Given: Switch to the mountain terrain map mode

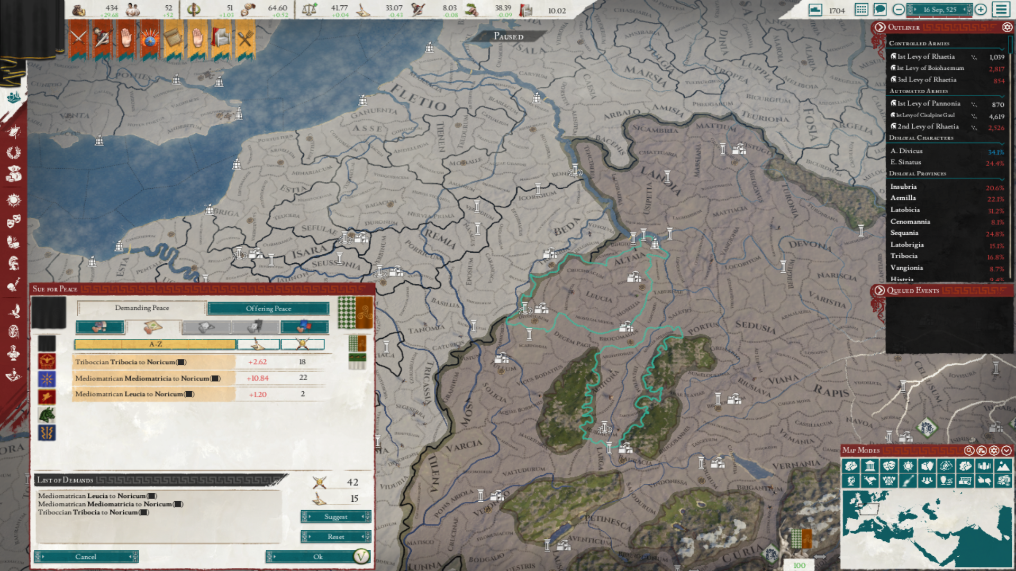Looking at the screenshot, I should coord(1003,466).
